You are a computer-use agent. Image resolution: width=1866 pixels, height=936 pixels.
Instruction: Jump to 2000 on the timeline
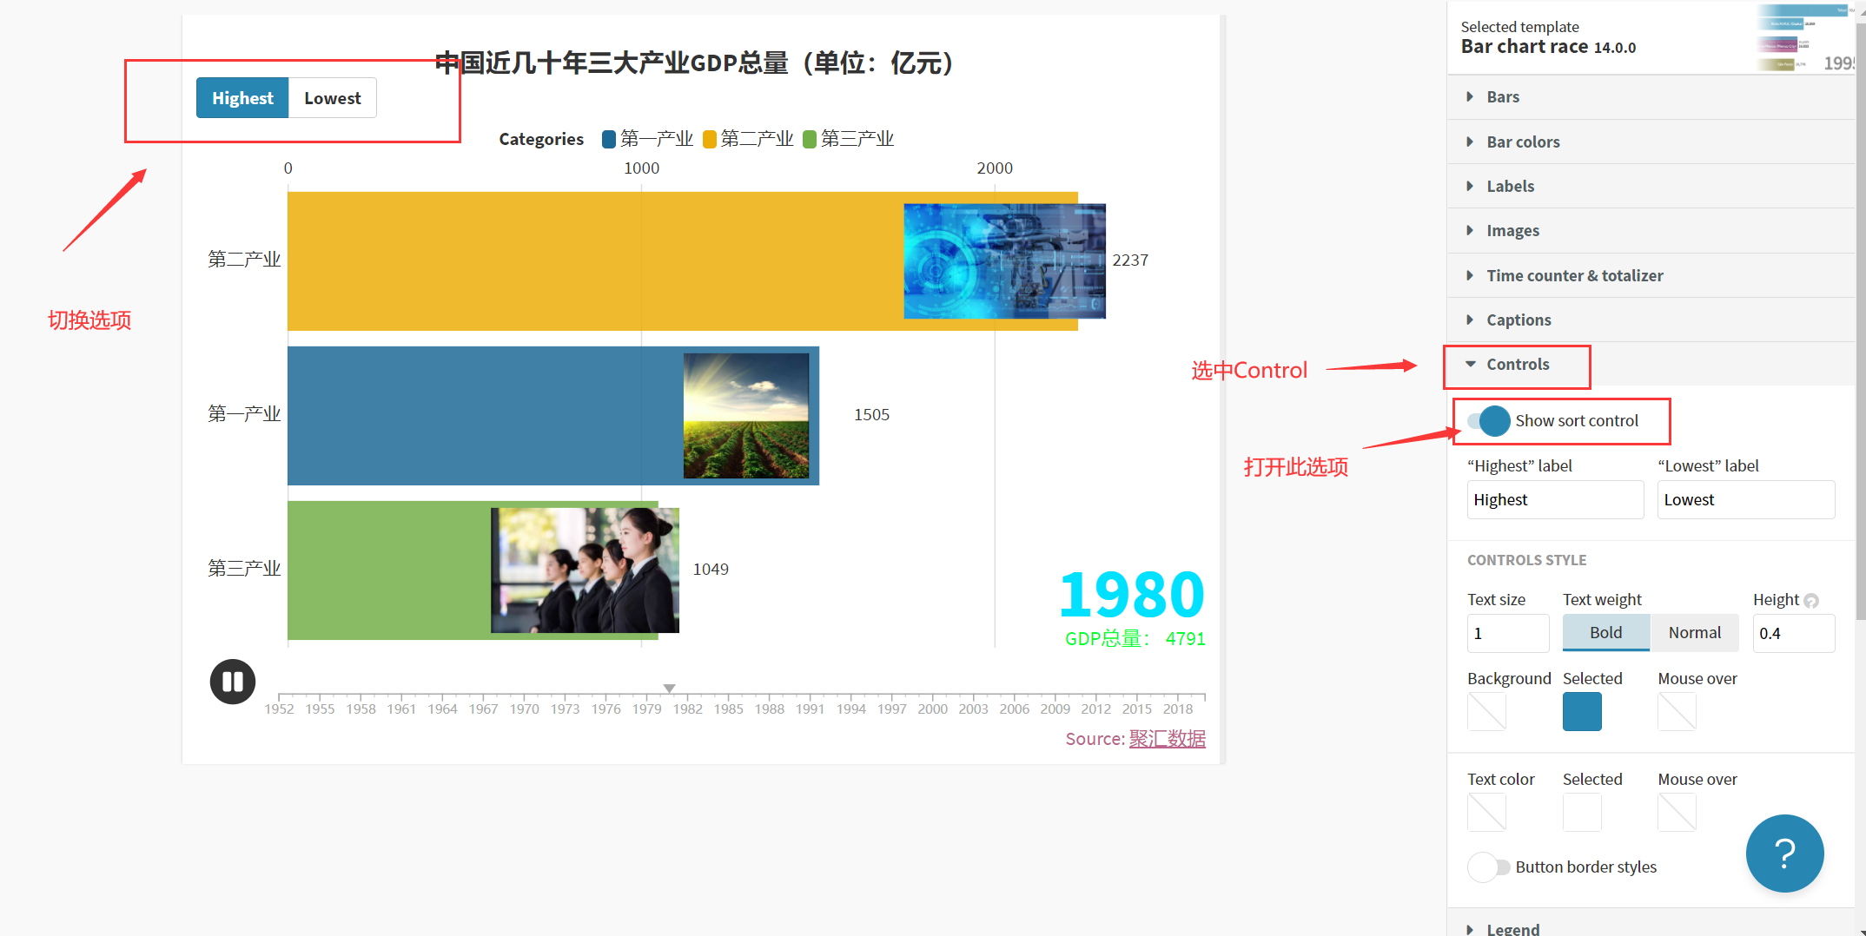(x=932, y=709)
